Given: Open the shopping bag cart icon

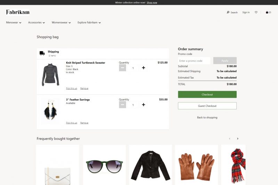Looking at the screenshot, I should [268, 12].
